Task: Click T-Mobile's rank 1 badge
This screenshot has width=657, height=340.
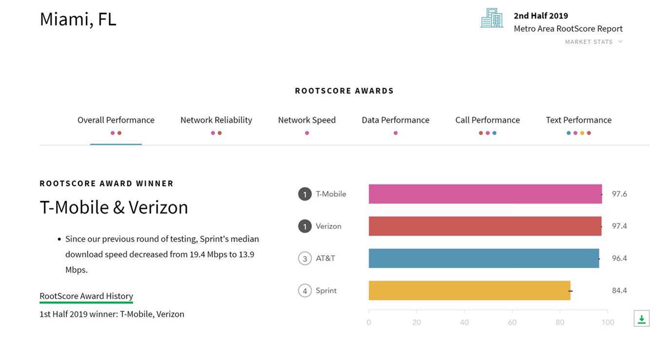Action: (305, 194)
